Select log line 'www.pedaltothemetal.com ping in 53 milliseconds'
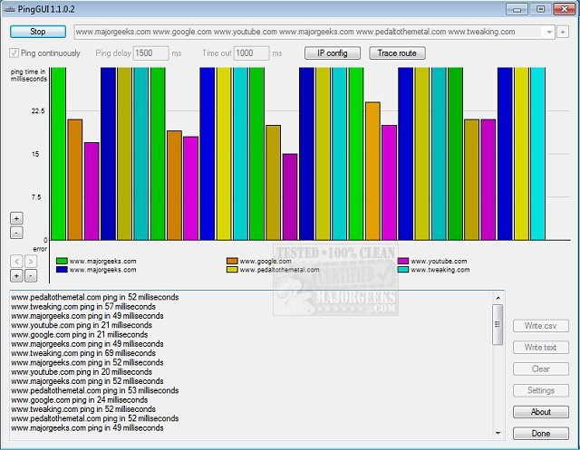Image resolution: width=580 pixels, height=450 pixels. click(94, 390)
